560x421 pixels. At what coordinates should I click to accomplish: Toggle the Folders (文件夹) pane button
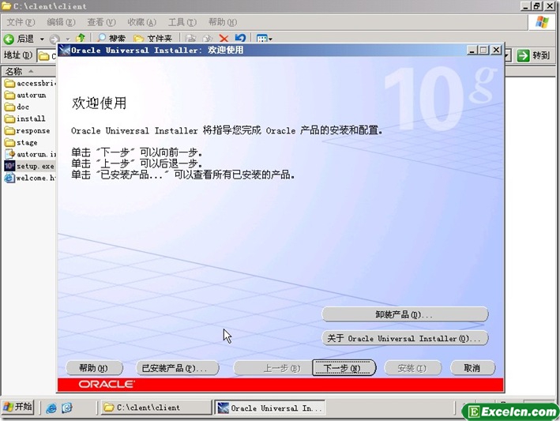click(x=152, y=38)
